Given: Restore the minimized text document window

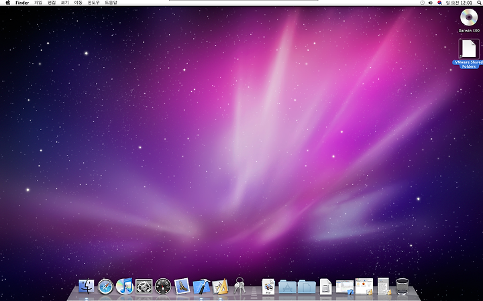Looking at the screenshot, I should 384,286.
